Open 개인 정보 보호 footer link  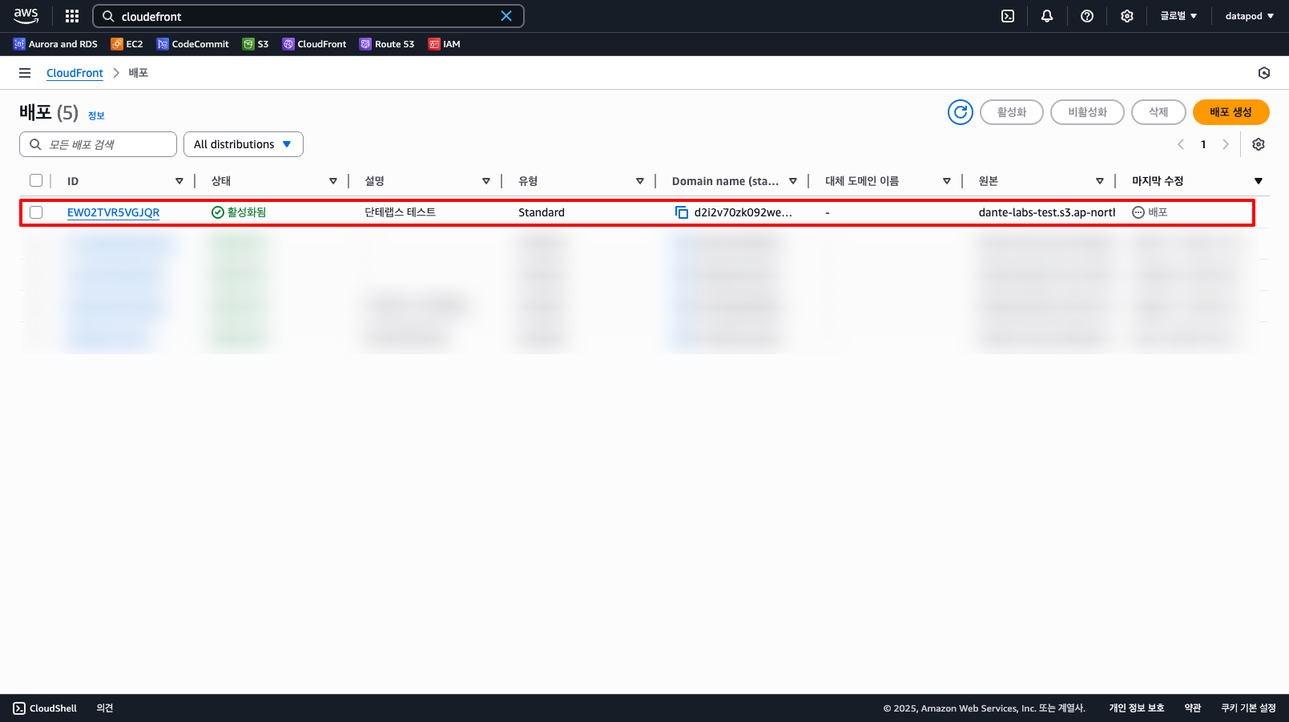click(x=1137, y=708)
